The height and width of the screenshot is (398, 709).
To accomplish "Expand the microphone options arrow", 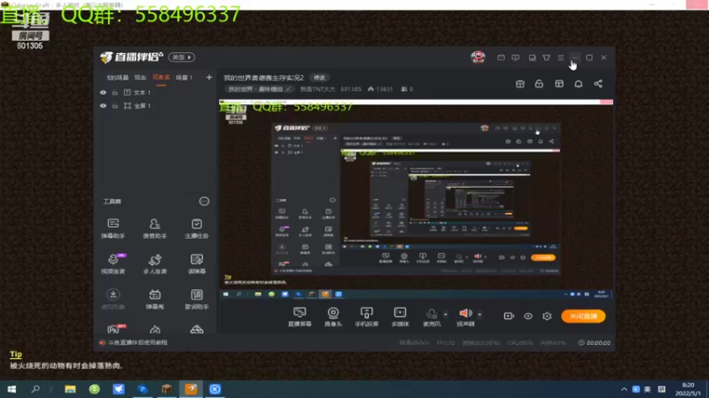I will [446, 315].
